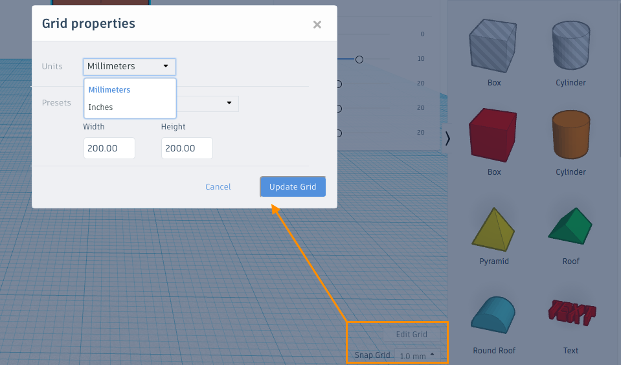Click the Height input field
Image resolution: width=621 pixels, height=365 pixels.
click(x=187, y=148)
